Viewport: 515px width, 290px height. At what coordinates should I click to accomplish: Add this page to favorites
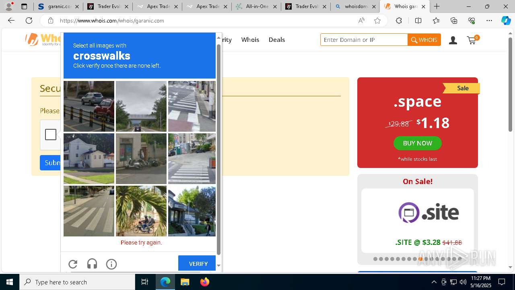coord(377,21)
